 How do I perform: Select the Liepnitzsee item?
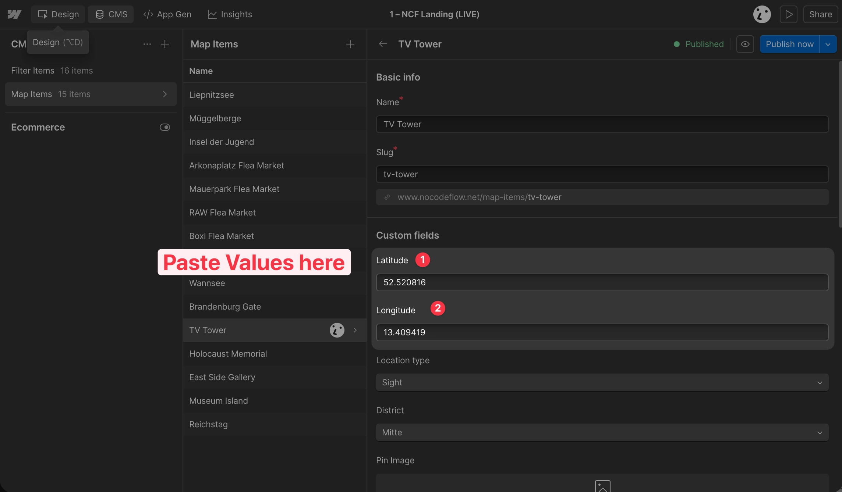pyautogui.click(x=275, y=95)
